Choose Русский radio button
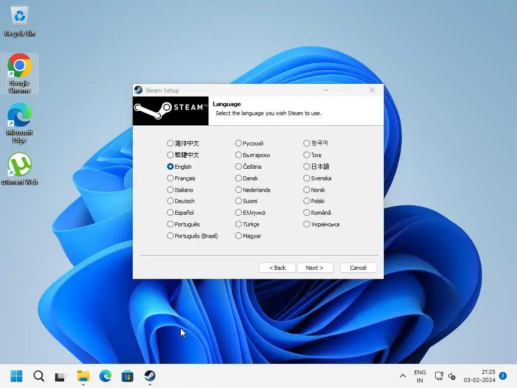Screen dimensions: 517x388 [x=249, y=143]
